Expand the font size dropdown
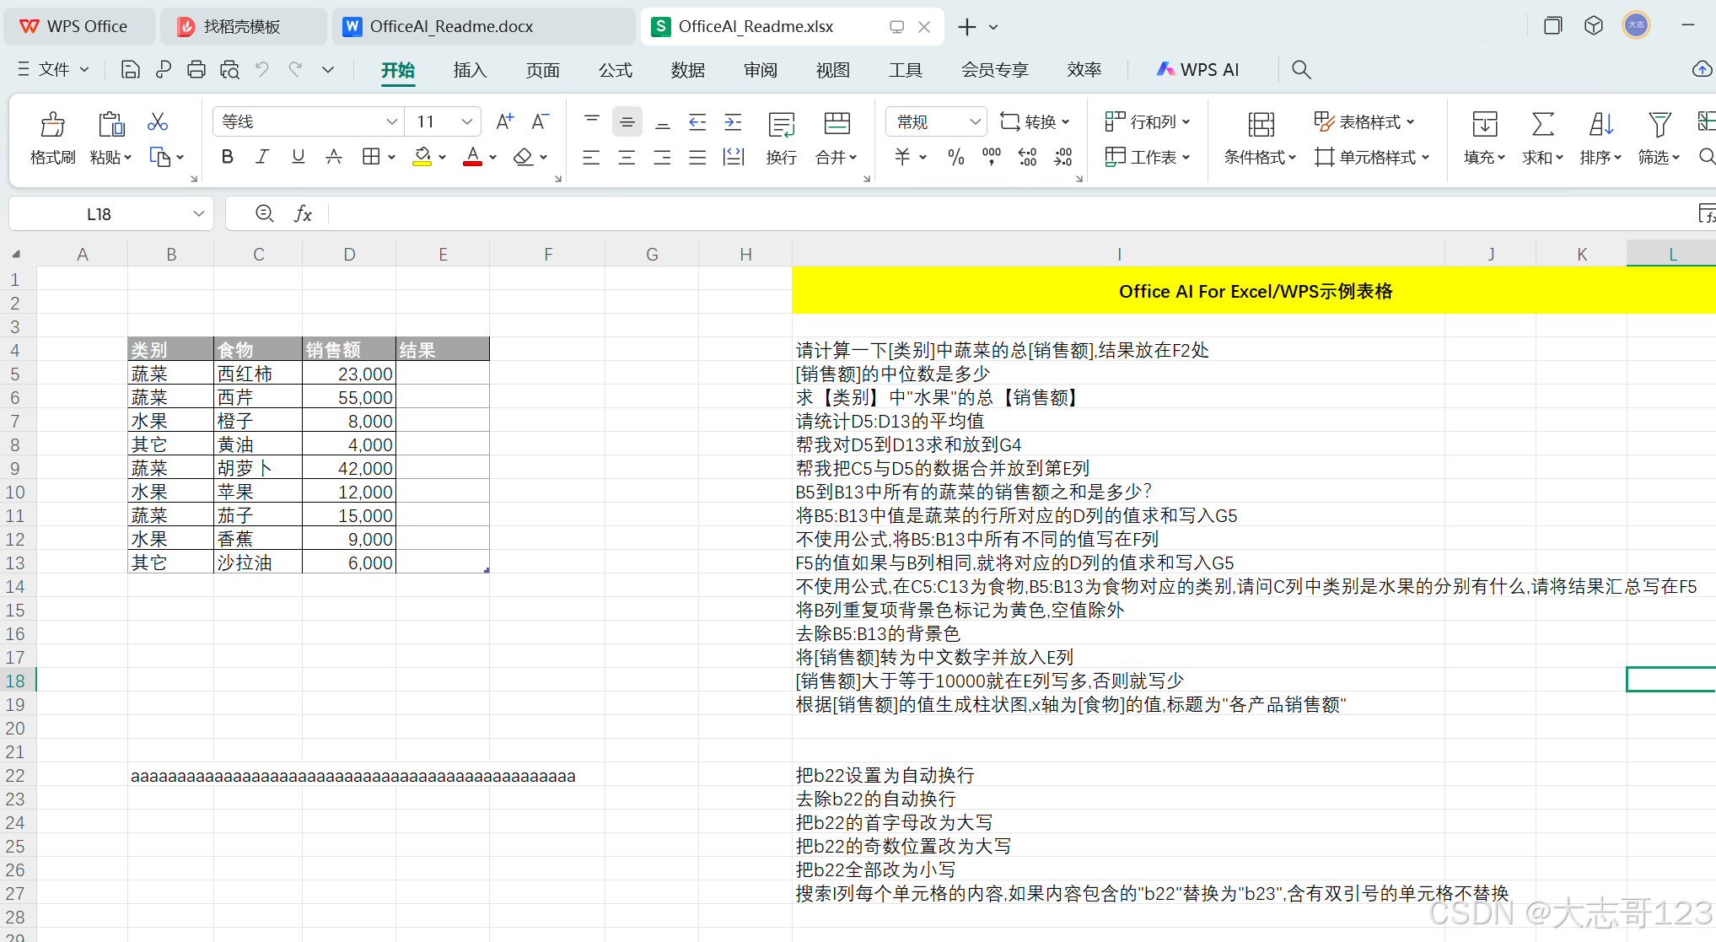Viewport: 1716px width, 942px height. tap(466, 122)
